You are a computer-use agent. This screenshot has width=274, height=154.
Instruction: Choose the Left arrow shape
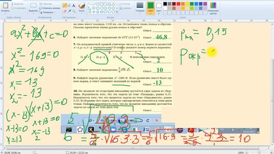click(x=110, y=8)
